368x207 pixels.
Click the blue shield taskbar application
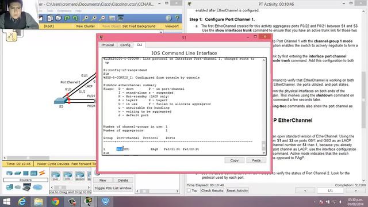pyautogui.click(x=105, y=202)
